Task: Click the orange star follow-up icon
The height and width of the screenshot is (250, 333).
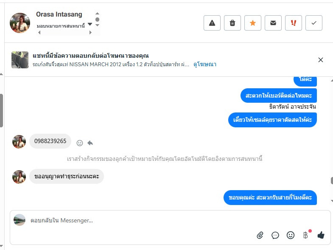Action: 253,23
